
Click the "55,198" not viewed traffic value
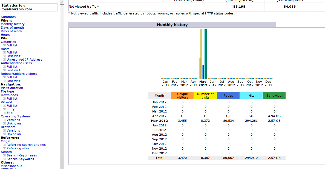click(x=239, y=7)
